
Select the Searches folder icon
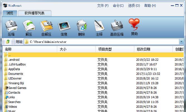6,102
